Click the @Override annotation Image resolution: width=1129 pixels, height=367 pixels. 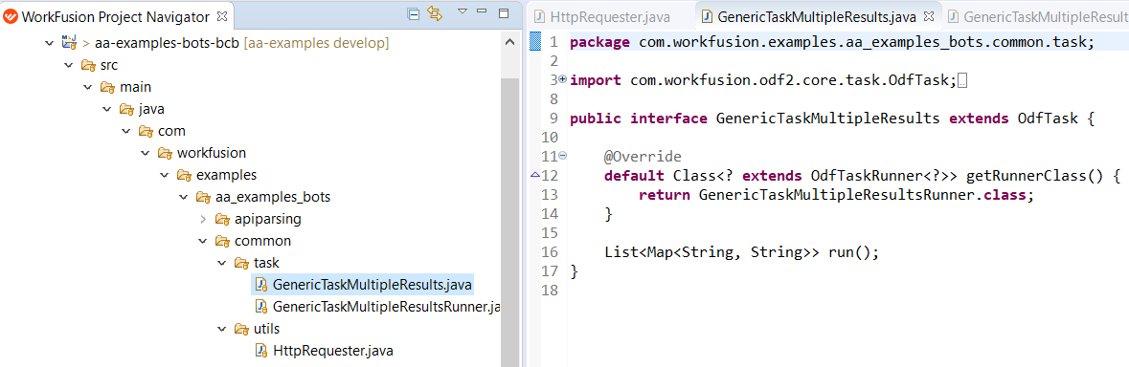pyautogui.click(x=643, y=157)
